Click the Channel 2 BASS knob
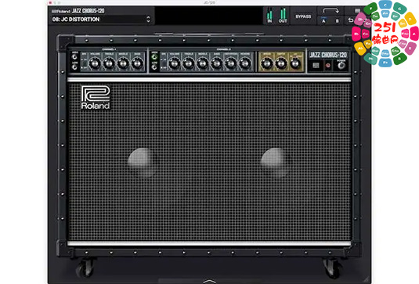Screen dimensions: 419x284 click(217, 63)
